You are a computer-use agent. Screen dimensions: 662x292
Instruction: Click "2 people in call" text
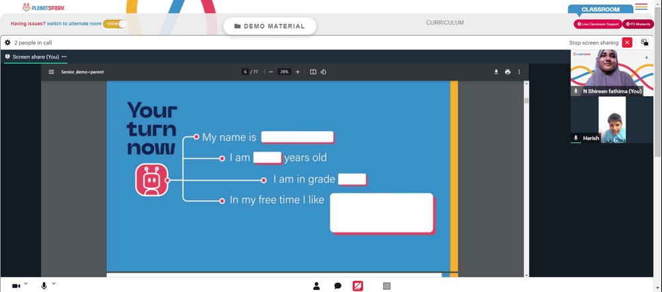33,42
